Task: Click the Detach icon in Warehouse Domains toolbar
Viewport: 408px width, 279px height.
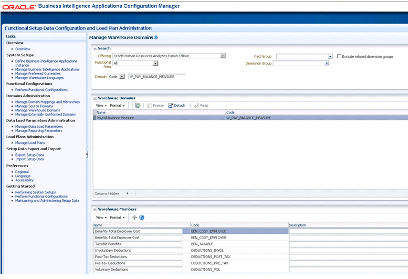Action: [x=176, y=106]
